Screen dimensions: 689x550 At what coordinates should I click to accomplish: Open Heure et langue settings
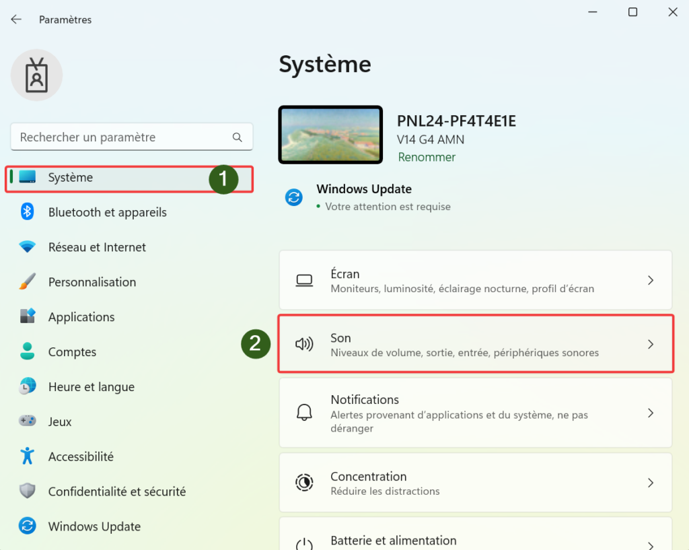(91, 387)
